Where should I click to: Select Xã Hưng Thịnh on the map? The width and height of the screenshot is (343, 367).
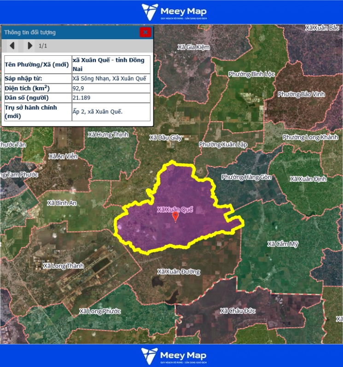[108, 134]
